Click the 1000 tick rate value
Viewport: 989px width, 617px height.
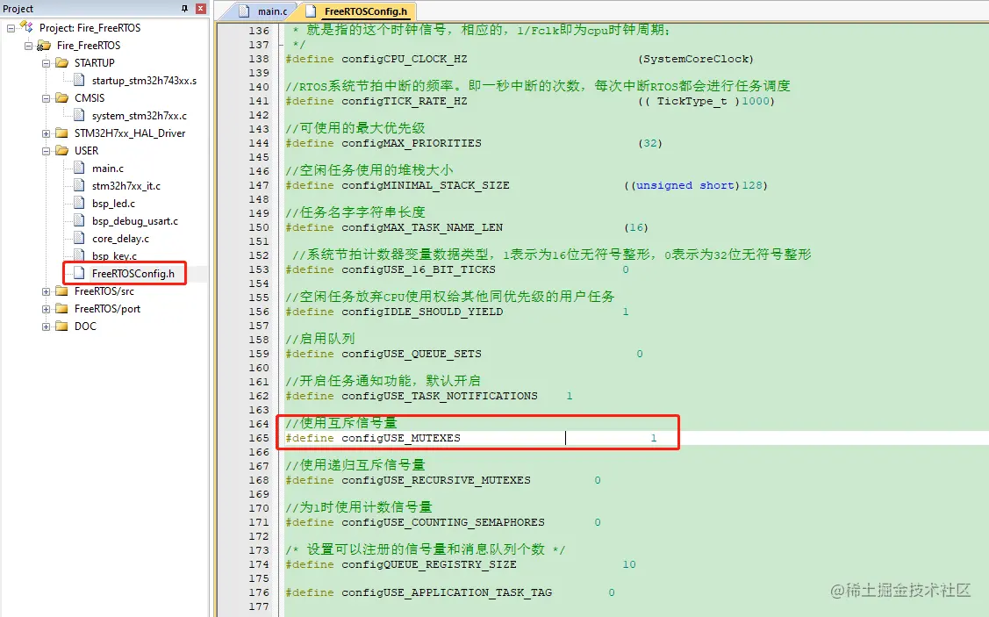coord(755,101)
